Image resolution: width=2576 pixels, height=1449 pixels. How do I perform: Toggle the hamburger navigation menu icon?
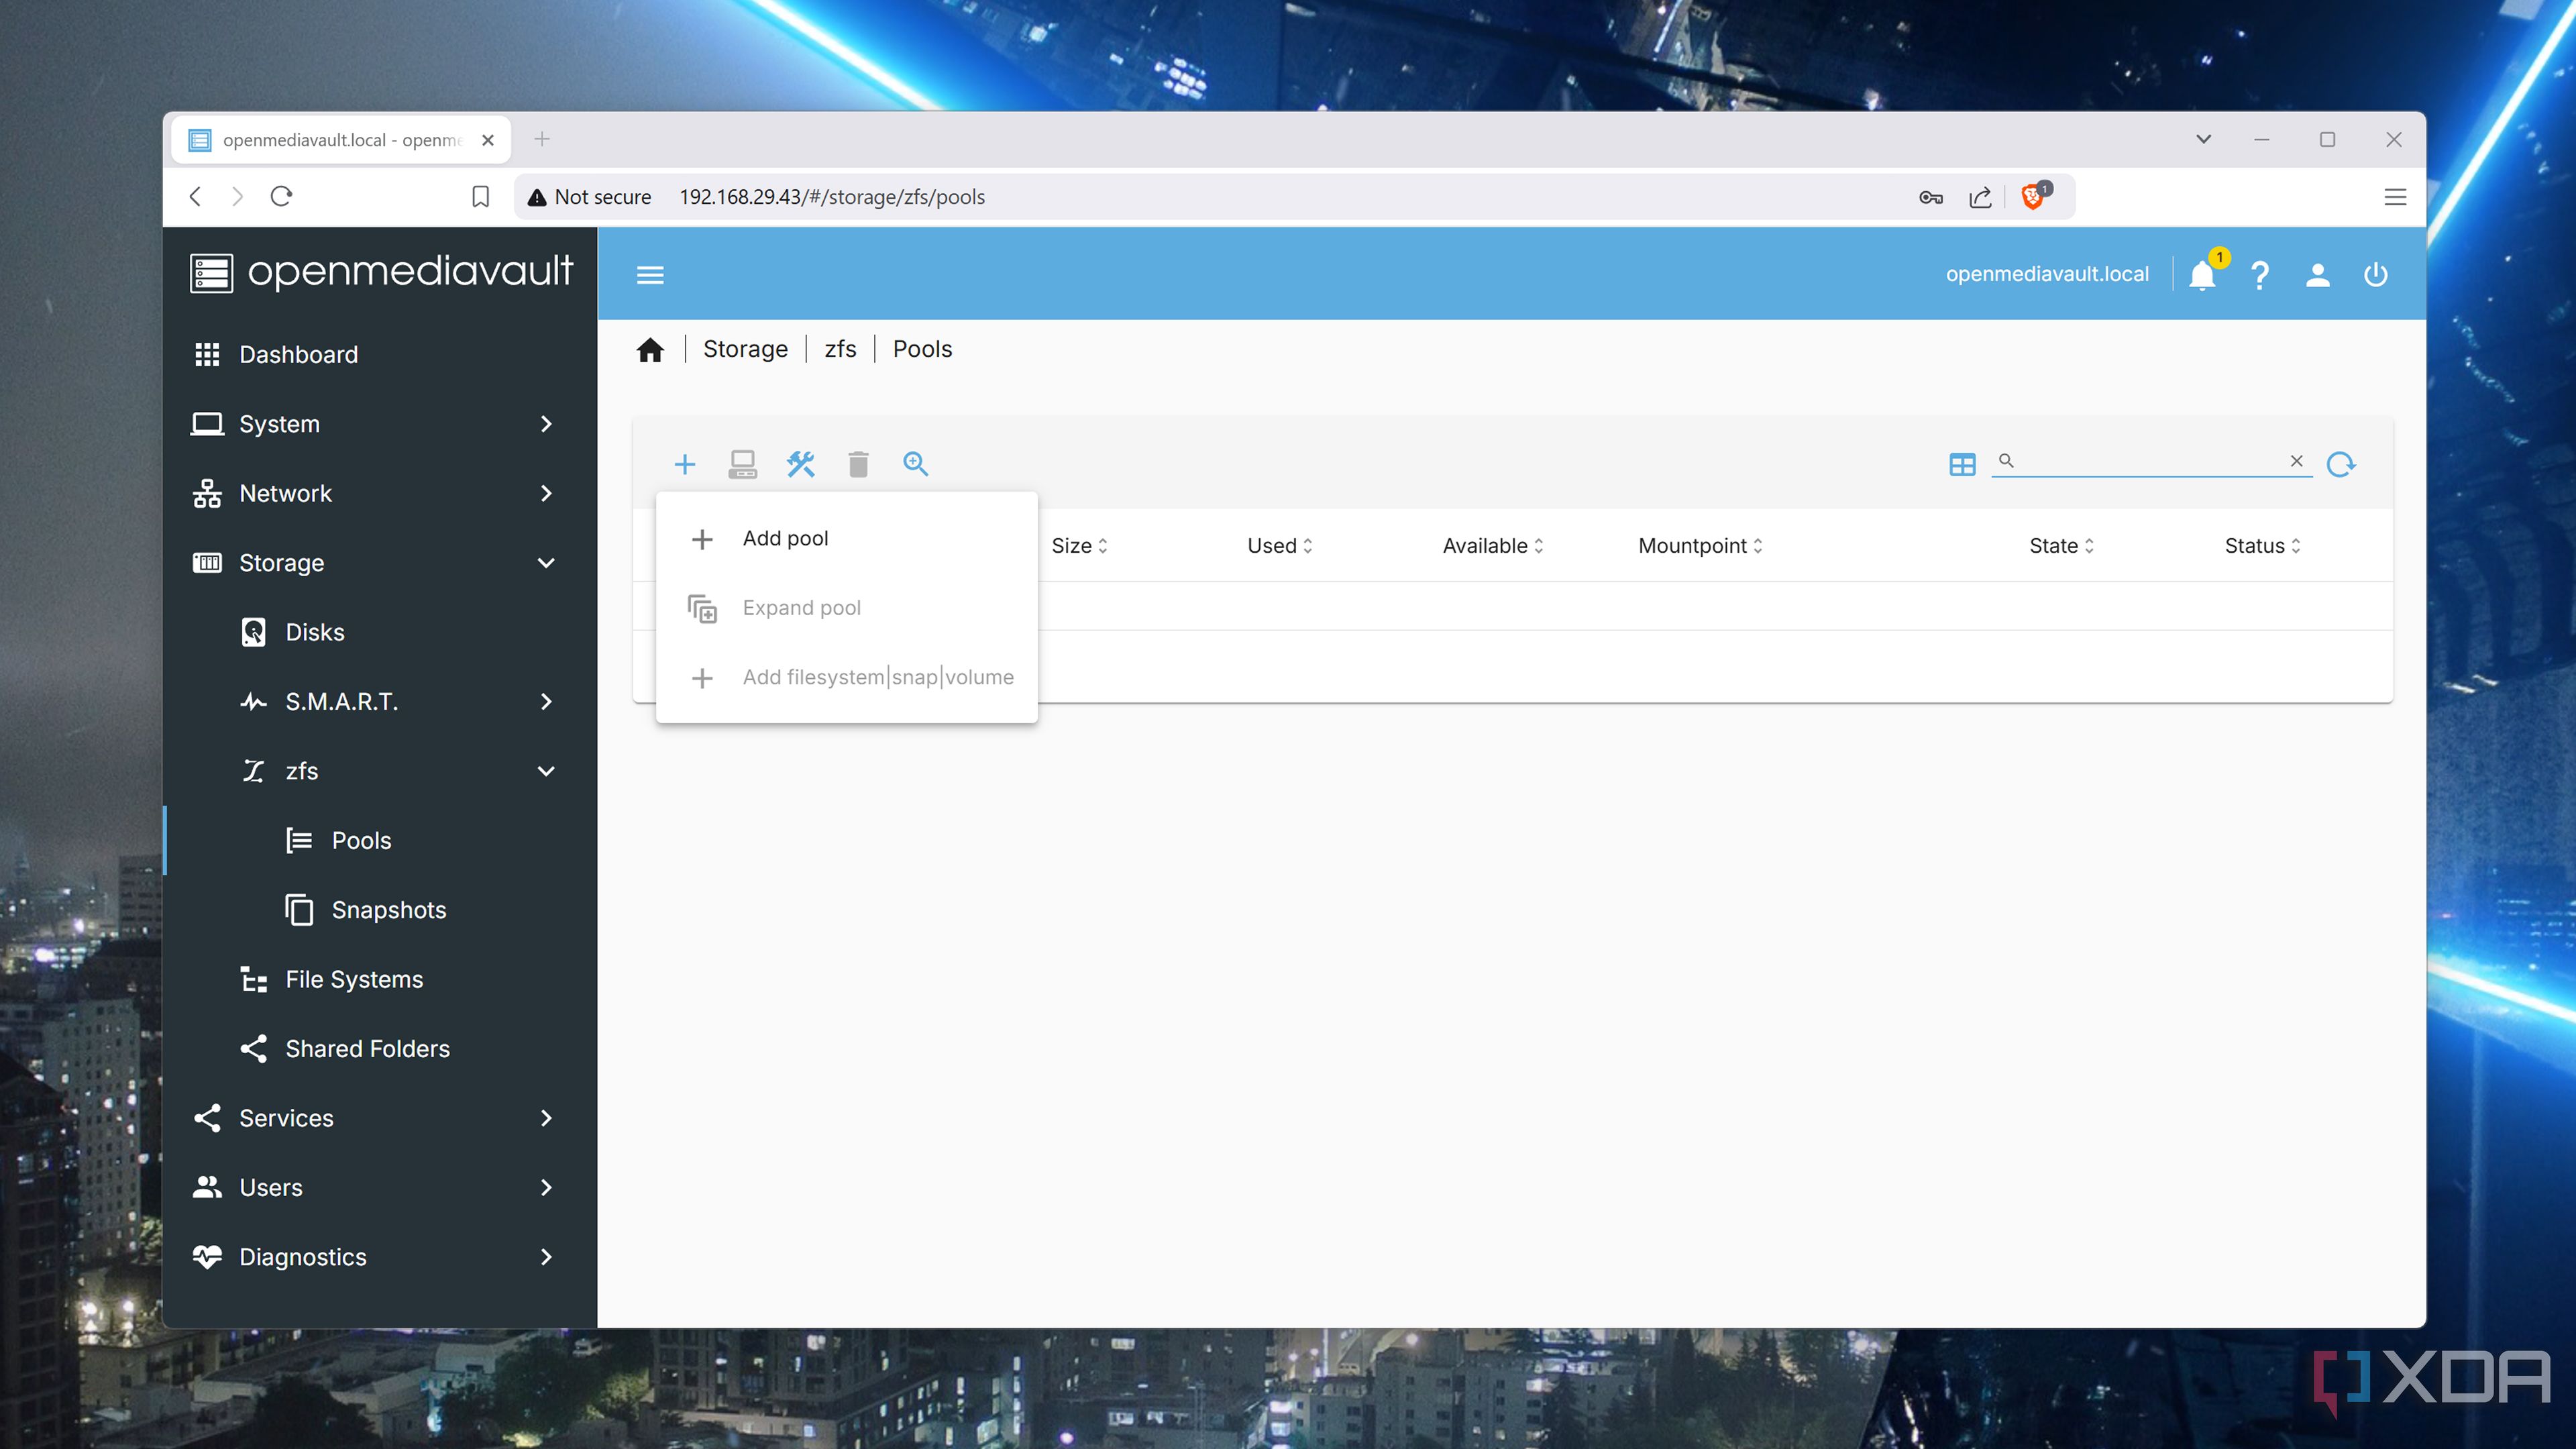(650, 275)
